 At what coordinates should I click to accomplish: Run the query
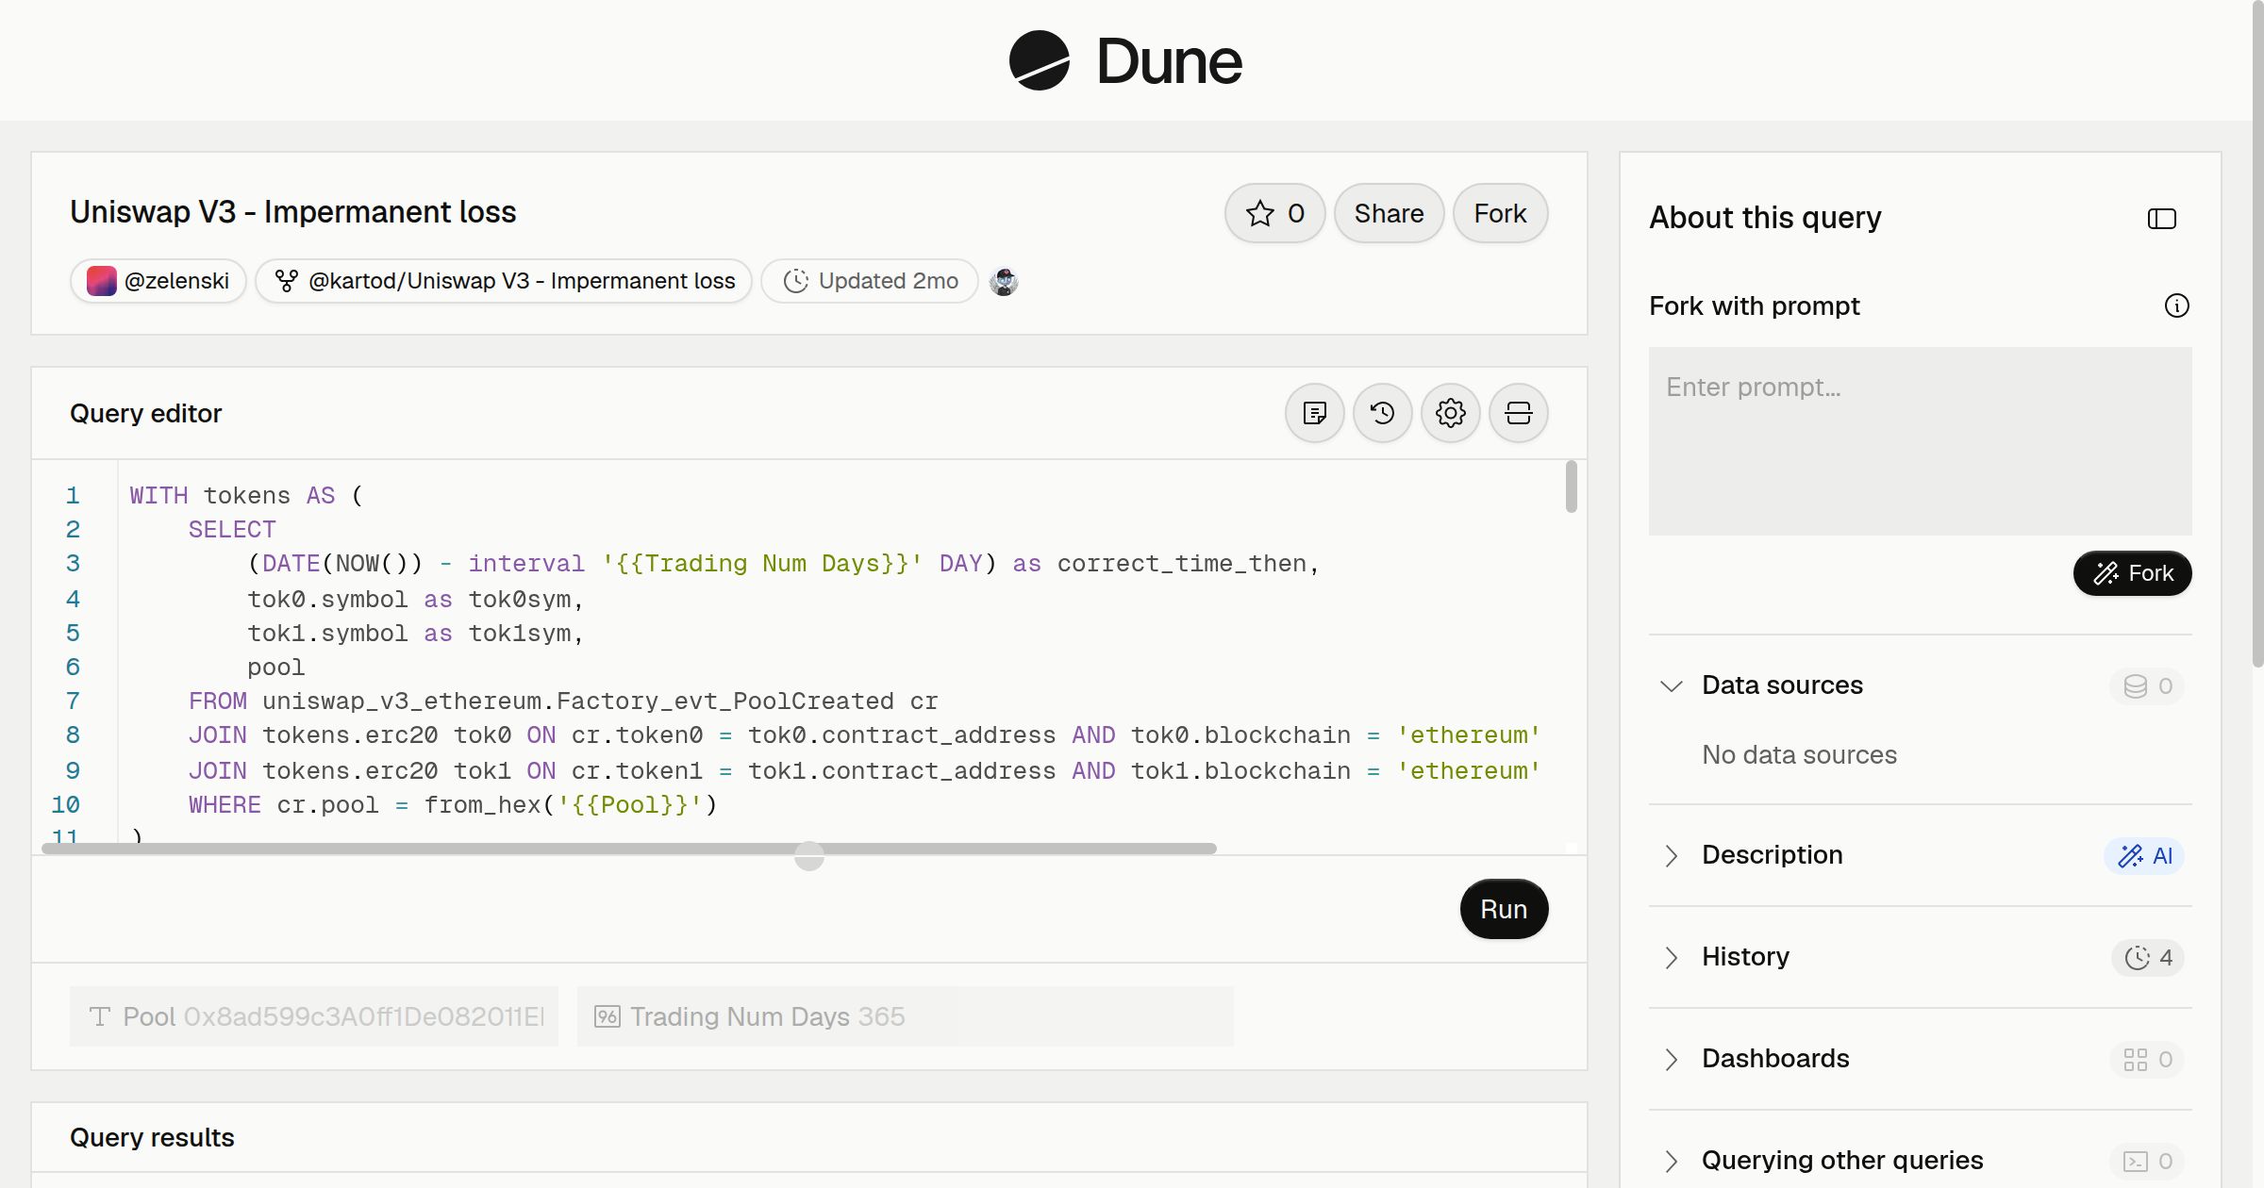(1504, 909)
